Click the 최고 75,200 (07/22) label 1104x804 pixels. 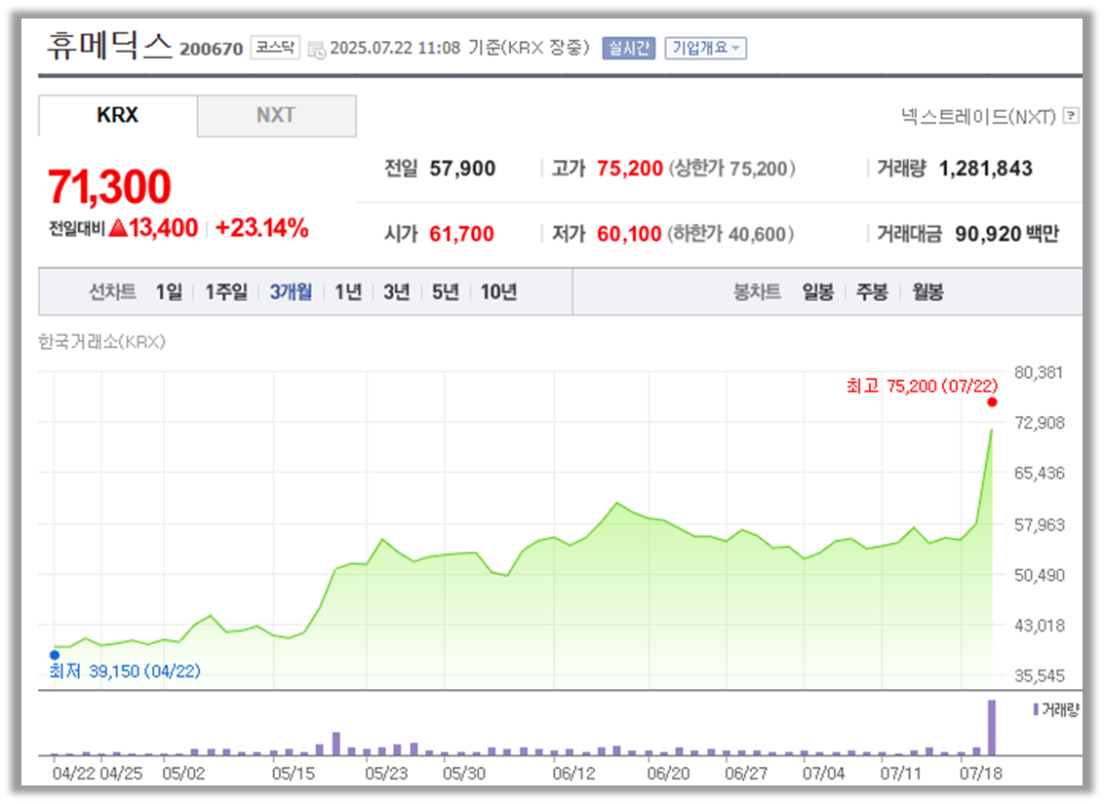(922, 386)
